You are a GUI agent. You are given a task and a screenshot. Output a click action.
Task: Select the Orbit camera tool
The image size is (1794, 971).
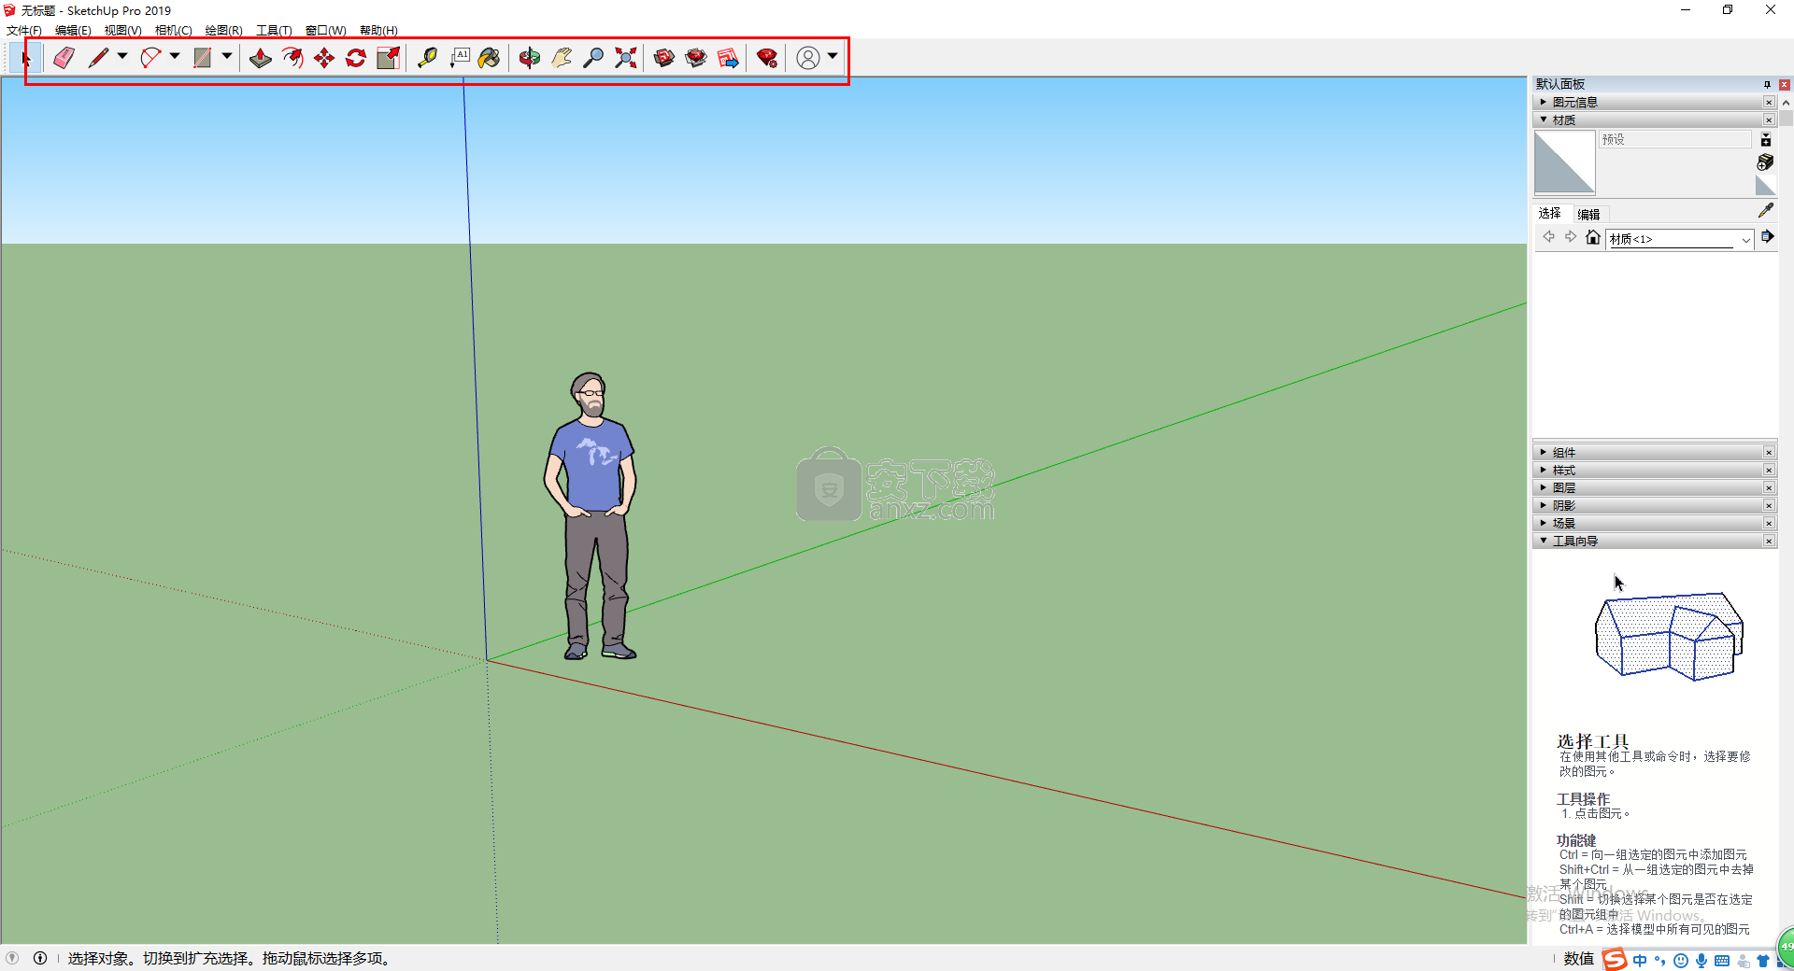[x=530, y=58]
